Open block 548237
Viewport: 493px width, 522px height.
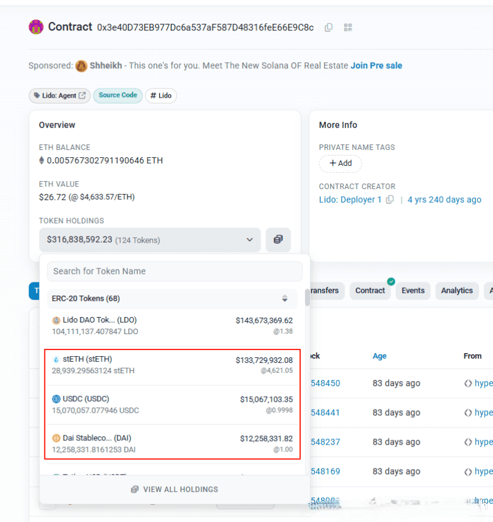tap(325, 442)
